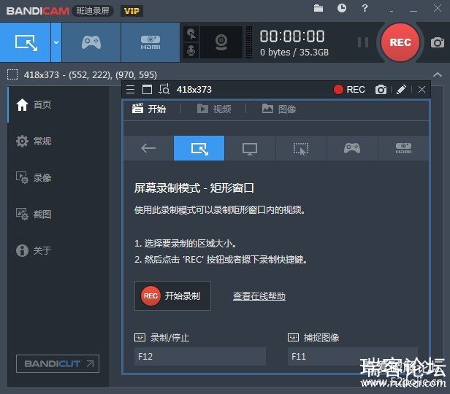Click the '0 bytes / 35.3GB' storage text
450x394 pixels.
click(294, 52)
